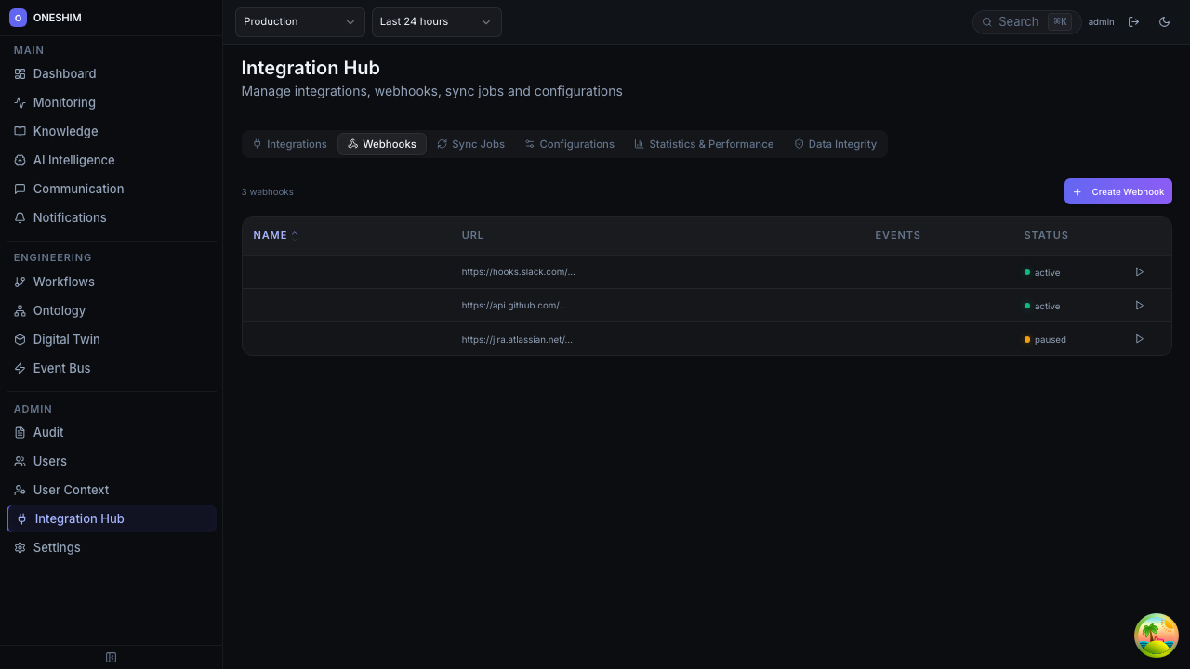Collapse the sidebar using the bottom toggle
Screen dimensions: 1190x669
click(x=111, y=657)
